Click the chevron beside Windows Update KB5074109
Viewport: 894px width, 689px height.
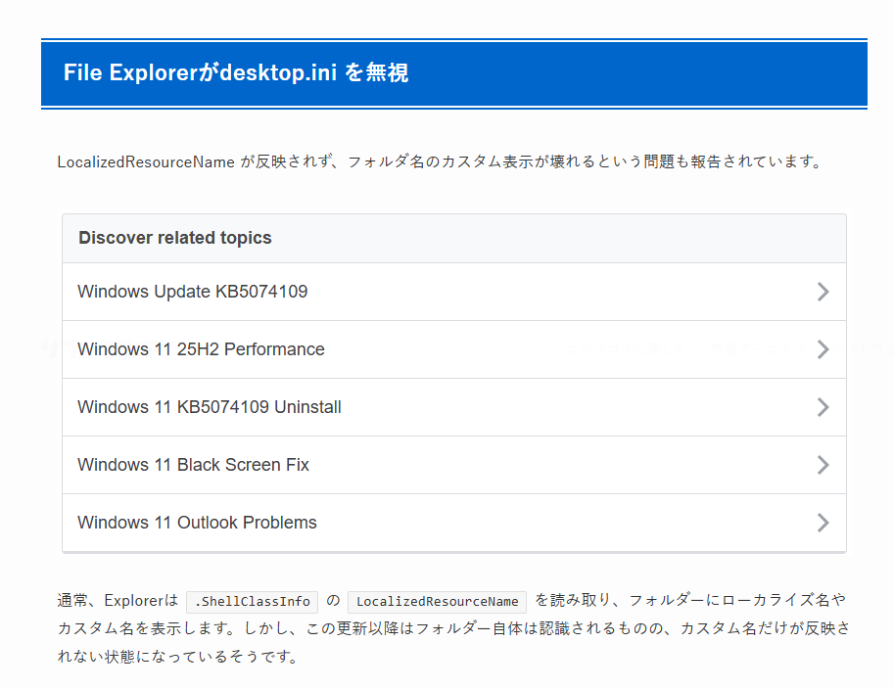click(823, 292)
